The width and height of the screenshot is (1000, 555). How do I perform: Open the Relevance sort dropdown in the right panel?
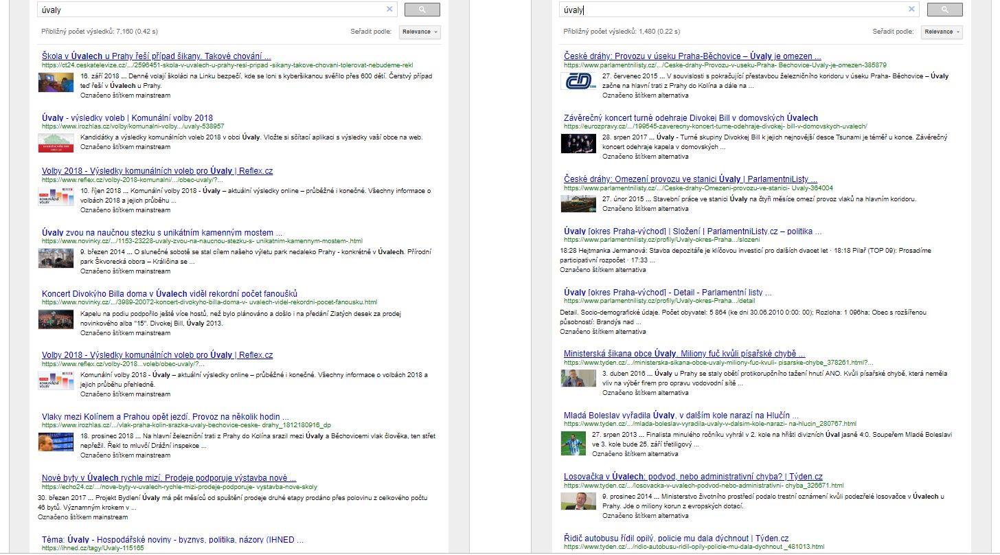tap(942, 32)
